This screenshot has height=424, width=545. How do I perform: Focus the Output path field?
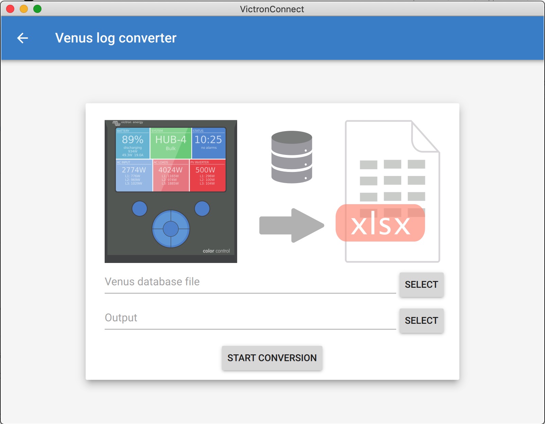pyautogui.click(x=250, y=318)
